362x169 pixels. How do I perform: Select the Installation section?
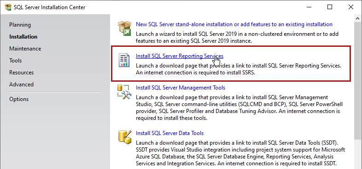click(23, 37)
